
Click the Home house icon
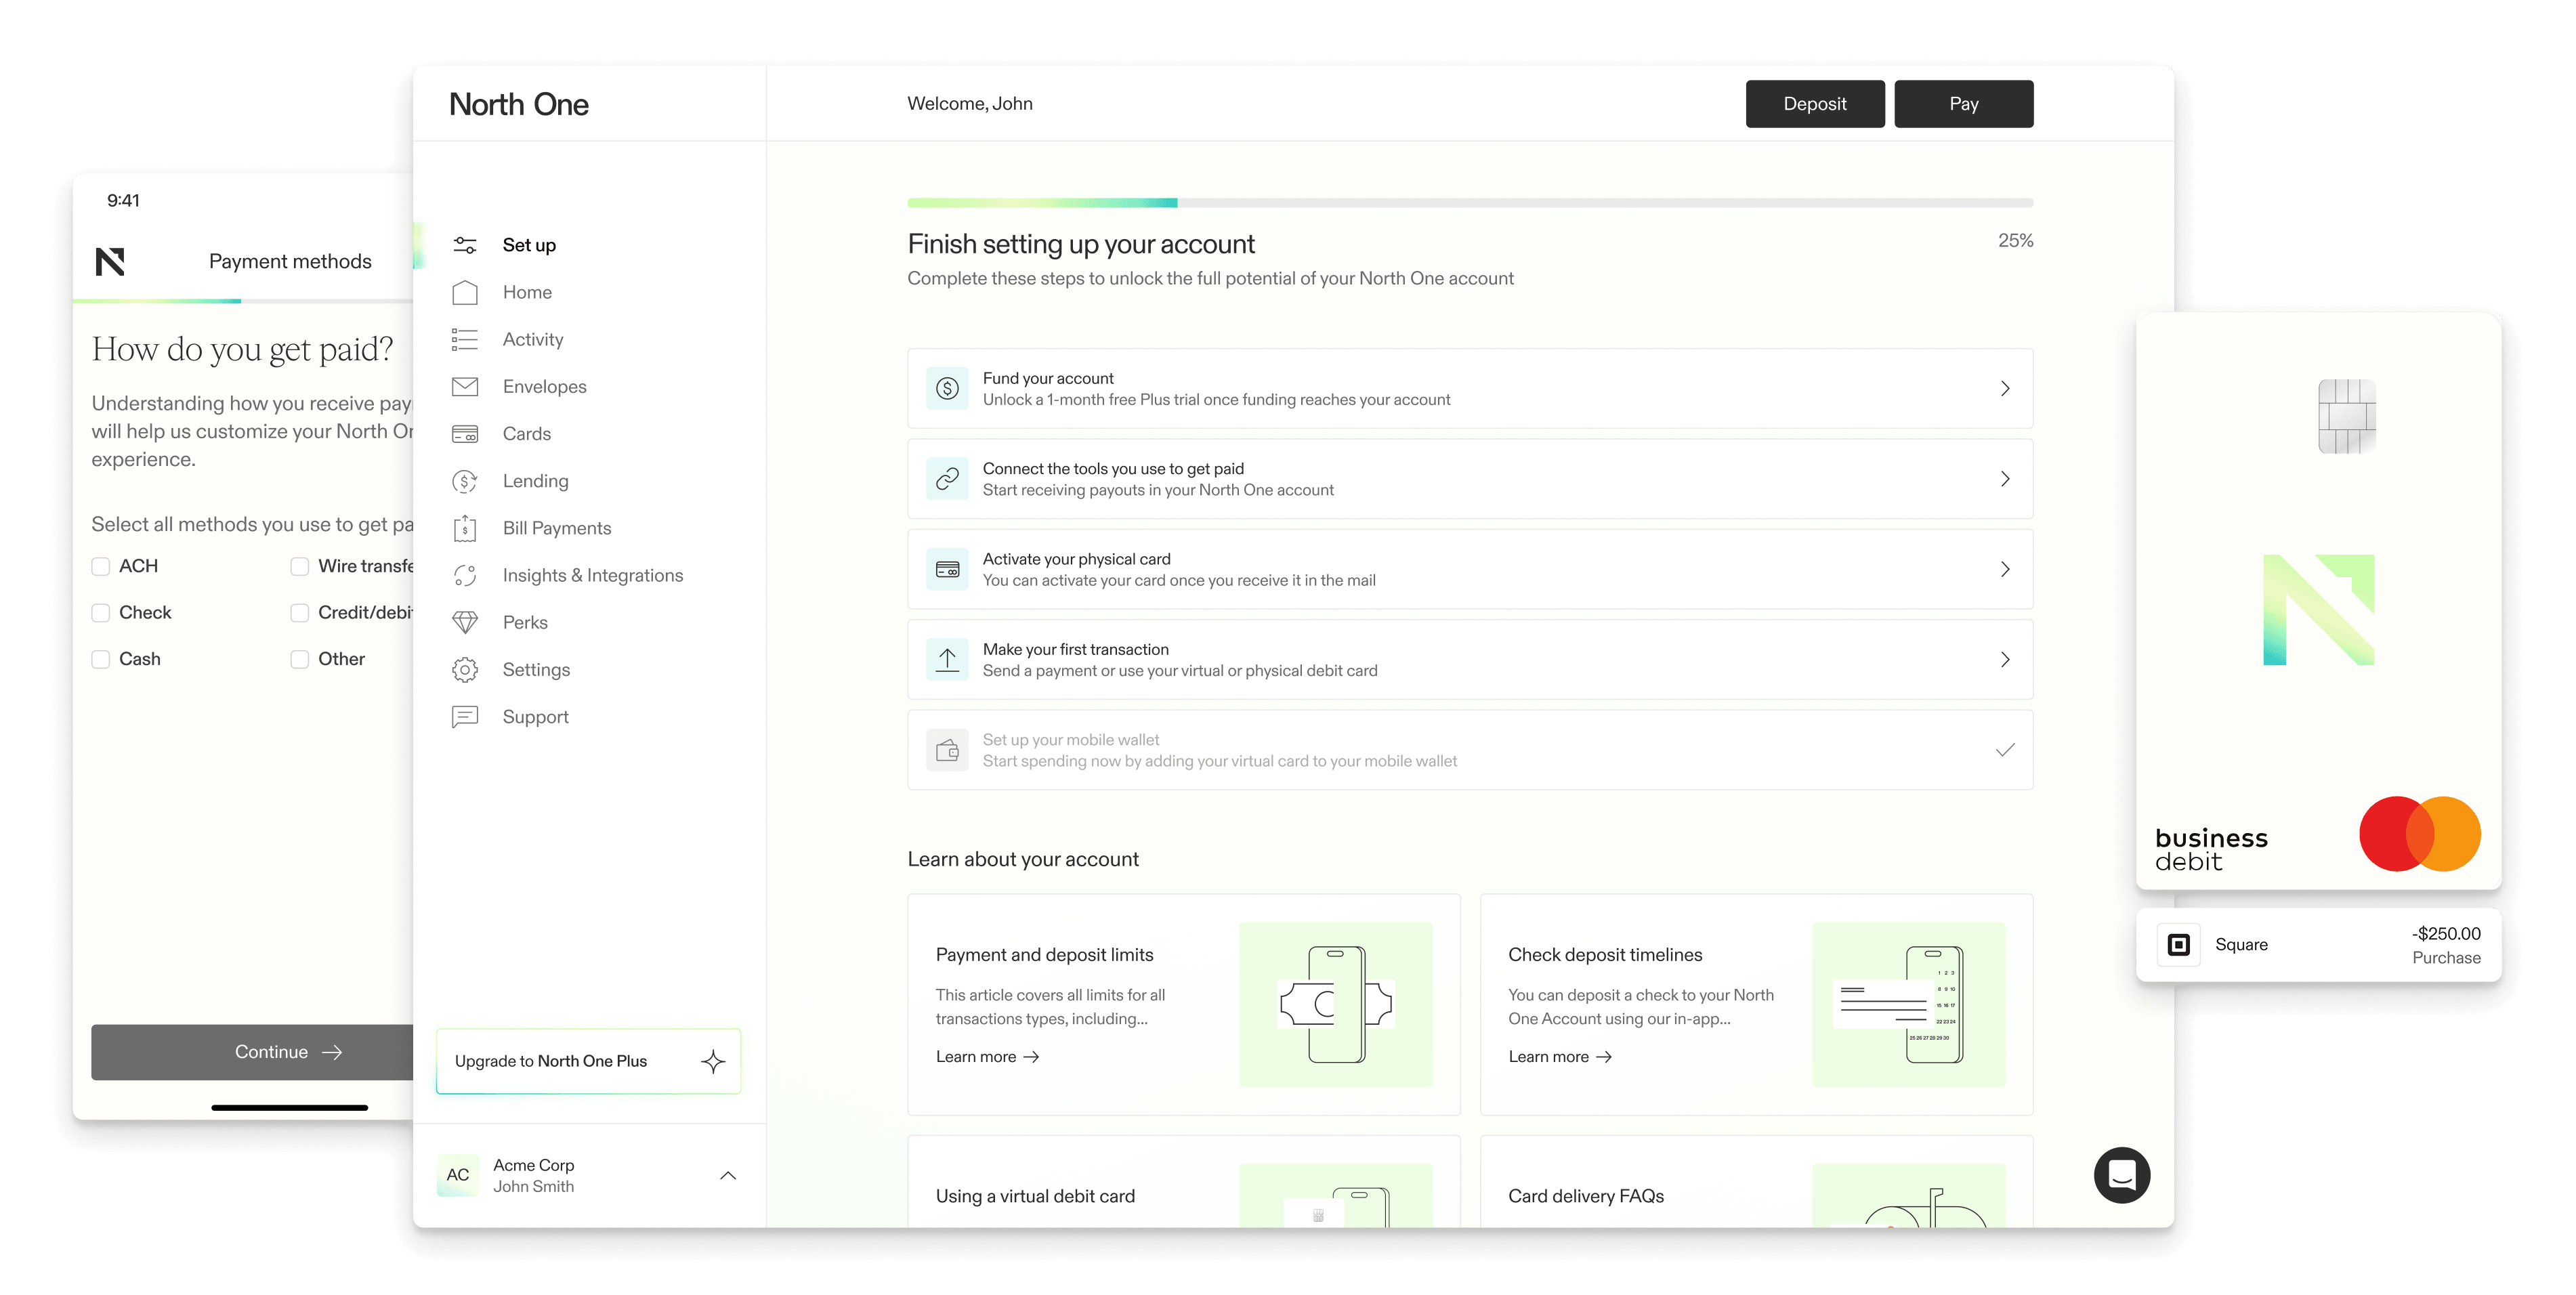[465, 292]
